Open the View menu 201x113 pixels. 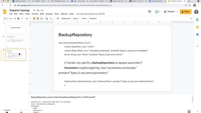(x=21, y=14)
